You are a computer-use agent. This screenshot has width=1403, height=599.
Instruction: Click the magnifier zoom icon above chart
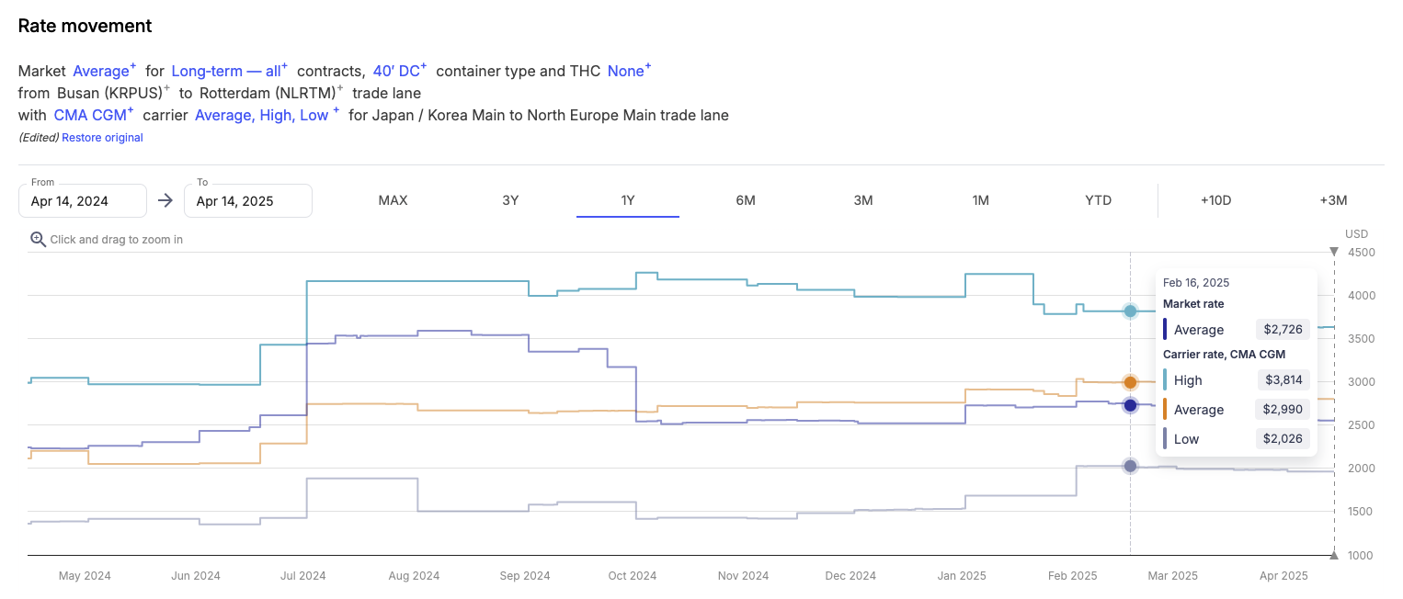click(38, 239)
